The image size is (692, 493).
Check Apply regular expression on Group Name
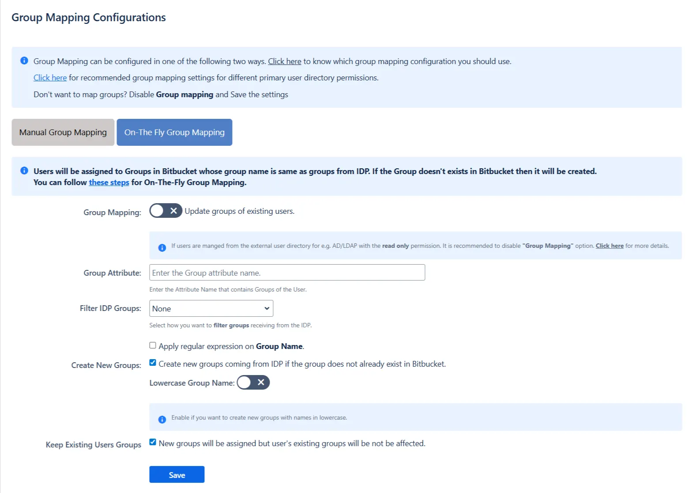click(x=153, y=345)
